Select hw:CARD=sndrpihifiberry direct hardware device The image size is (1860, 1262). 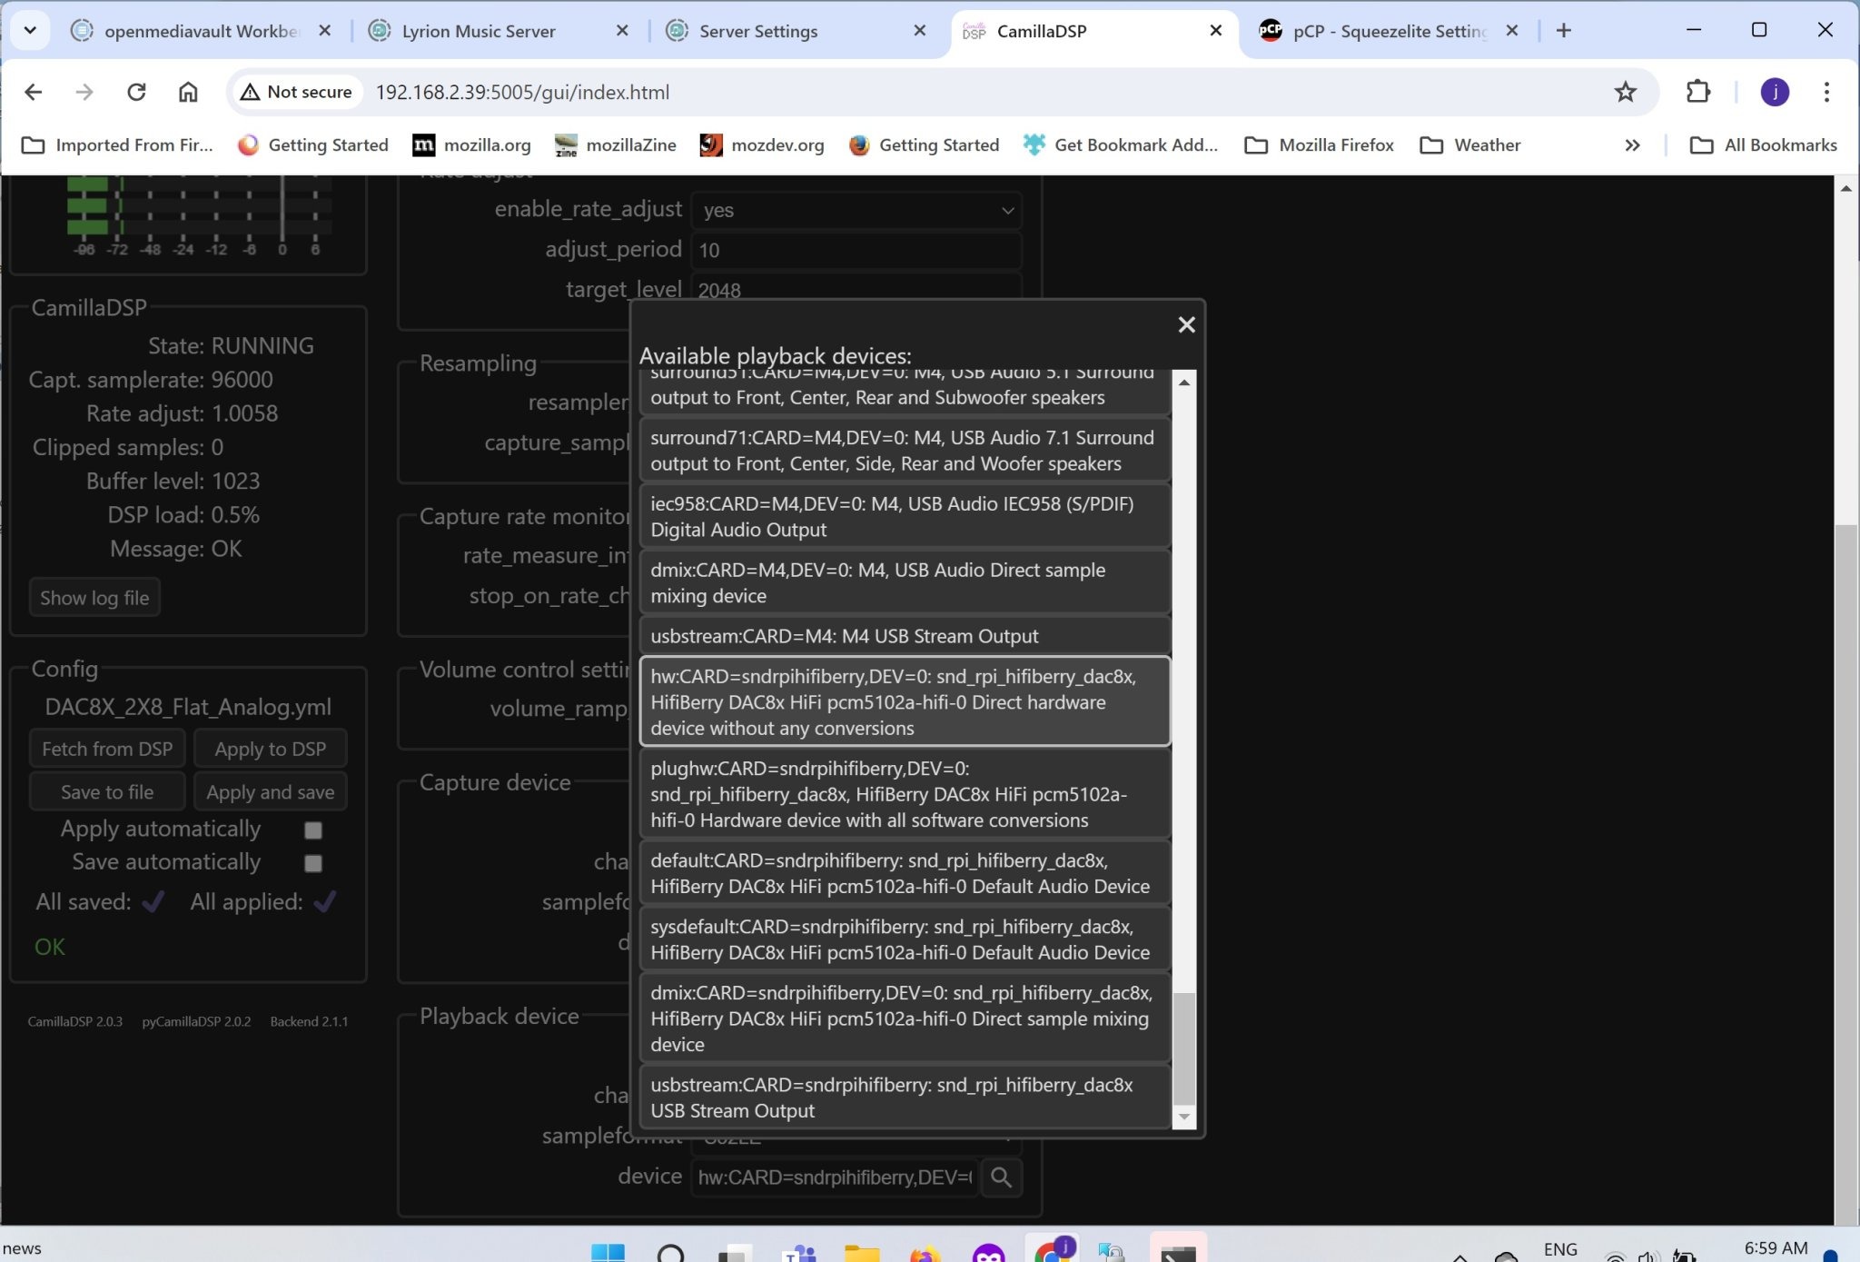(x=905, y=701)
